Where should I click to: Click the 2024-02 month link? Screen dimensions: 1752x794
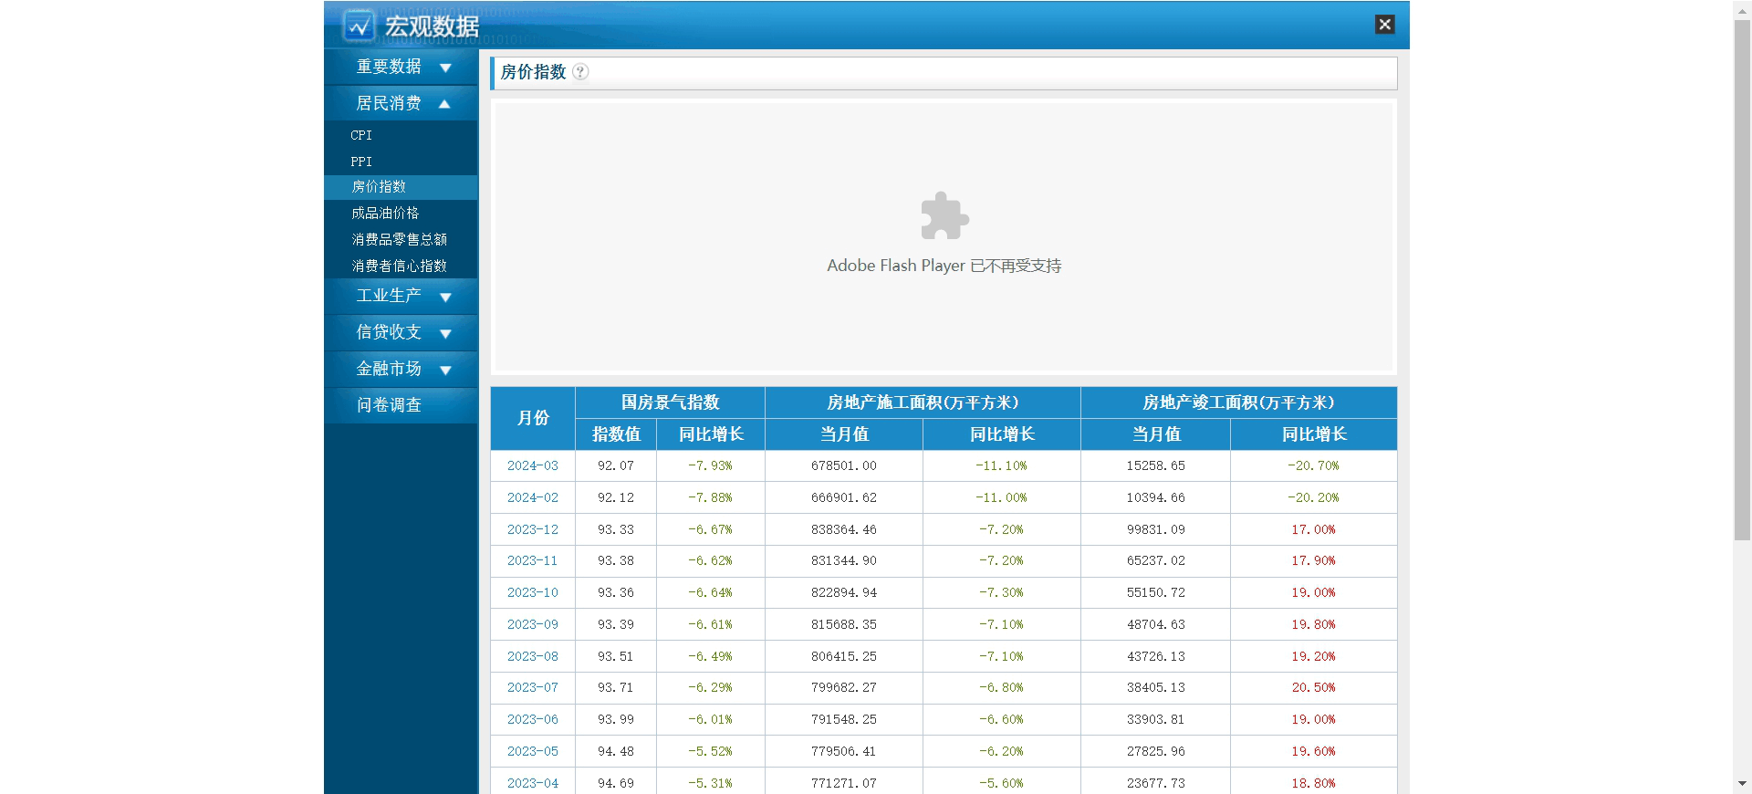(533, 497)
